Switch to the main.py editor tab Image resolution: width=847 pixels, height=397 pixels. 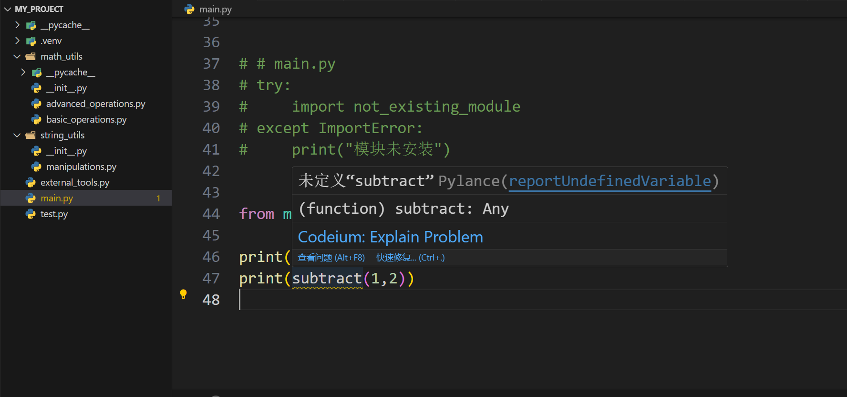tap(216, 9)
